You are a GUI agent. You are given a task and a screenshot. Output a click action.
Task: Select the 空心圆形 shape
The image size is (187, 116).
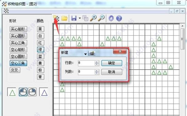tap(18, 57)
